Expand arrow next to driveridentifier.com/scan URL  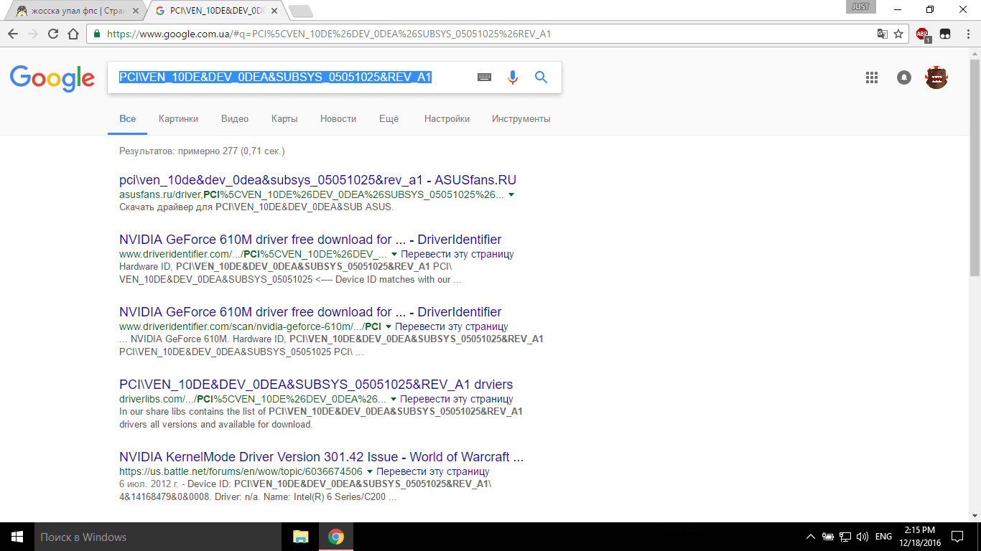tap(388, 327)
